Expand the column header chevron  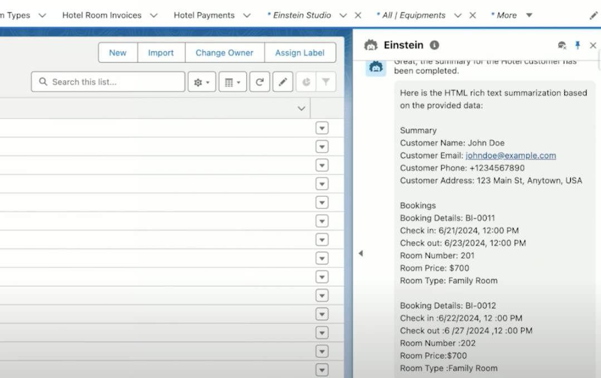pos(301,109)
